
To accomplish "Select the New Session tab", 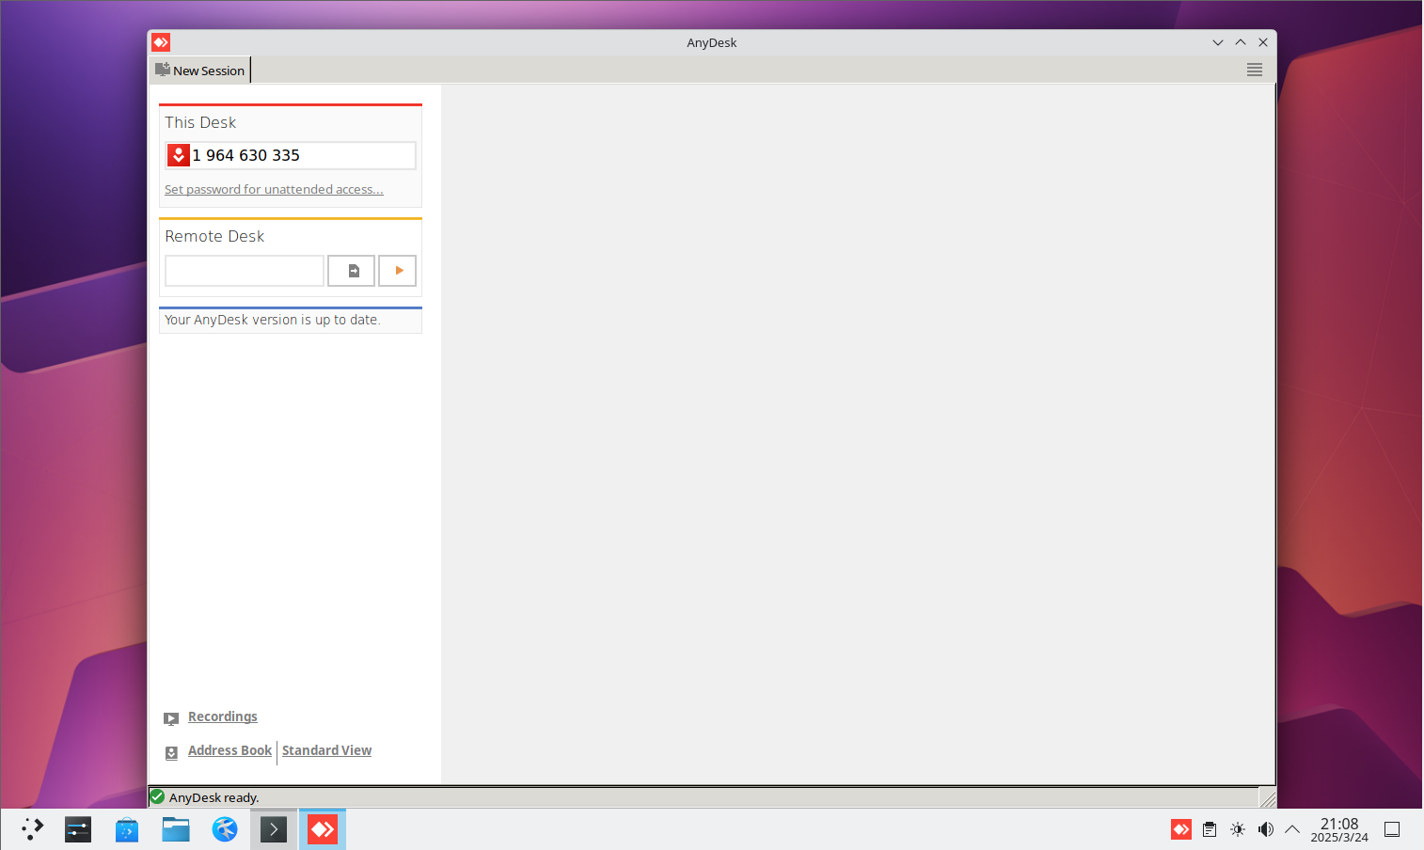I will pos(199,71).
